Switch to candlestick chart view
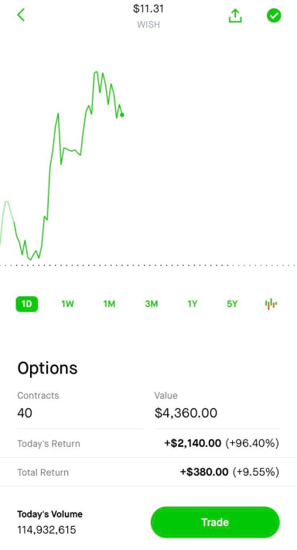Viewport: 297px width, 550px height. (x=271, y=304)
